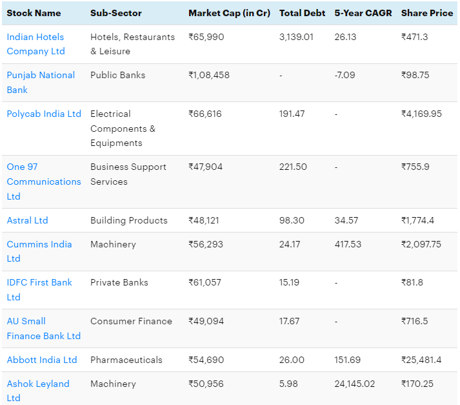Select the Astral Ltd stock link
460x405 pixels.
tap(27, 220)
